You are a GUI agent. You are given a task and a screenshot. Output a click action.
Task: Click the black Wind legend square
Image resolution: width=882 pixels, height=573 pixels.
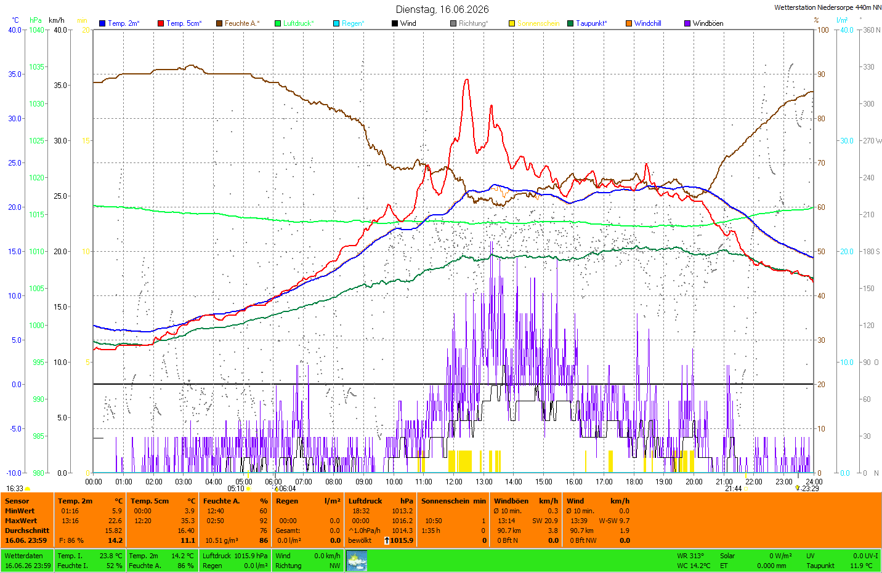[x=395, y=23]
